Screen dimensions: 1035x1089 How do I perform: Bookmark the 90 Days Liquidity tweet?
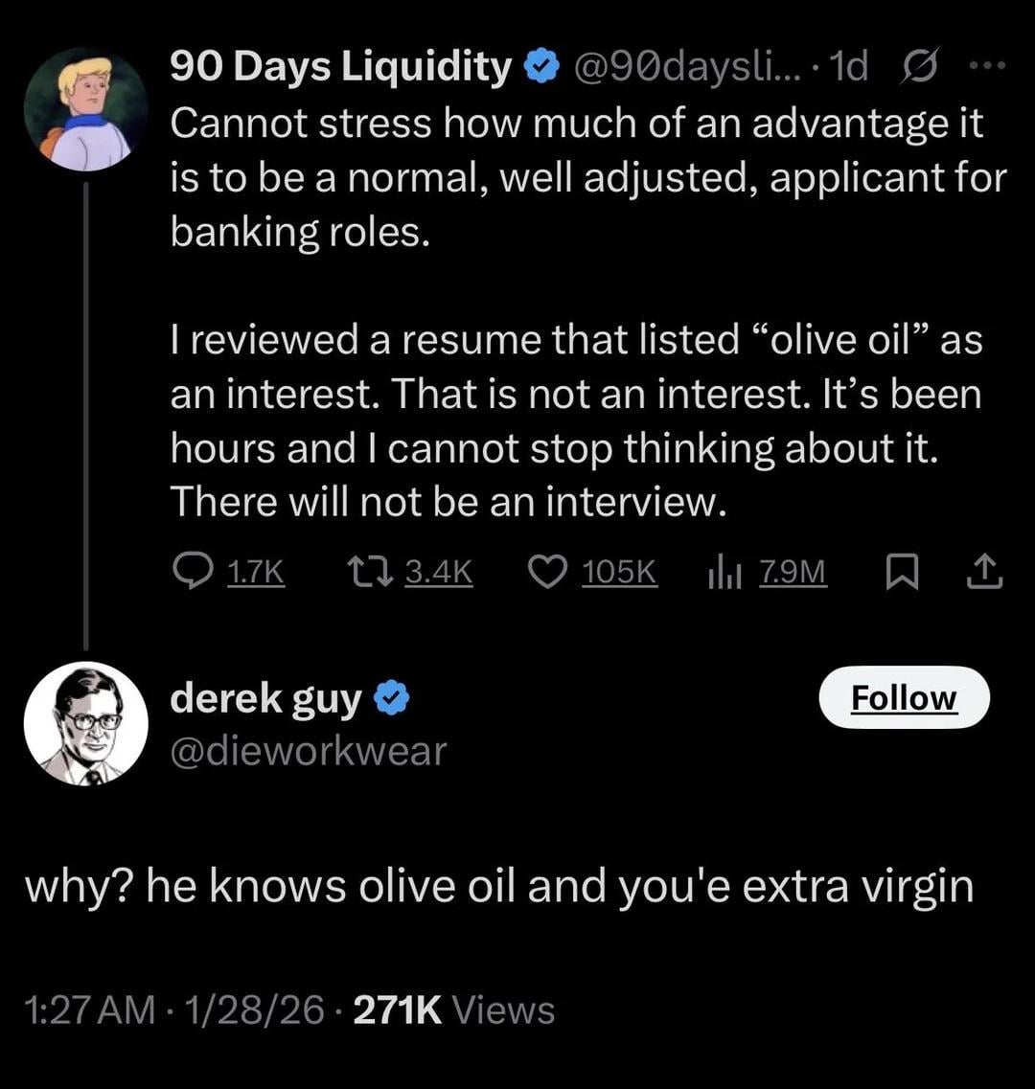pos(899,572)
